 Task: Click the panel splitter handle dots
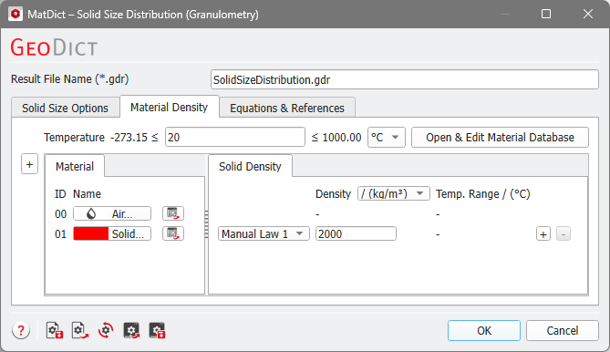point(207,224)
